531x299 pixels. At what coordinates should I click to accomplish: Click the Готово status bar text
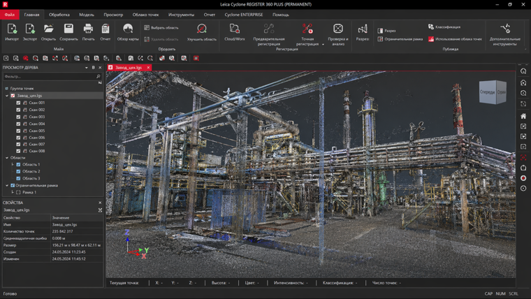click(10, 293)
